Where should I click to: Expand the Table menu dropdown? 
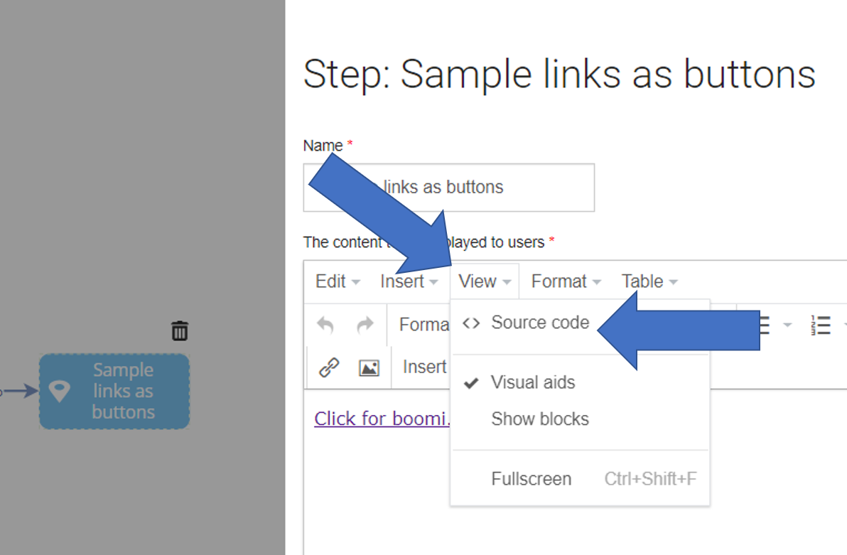(643, 281)
